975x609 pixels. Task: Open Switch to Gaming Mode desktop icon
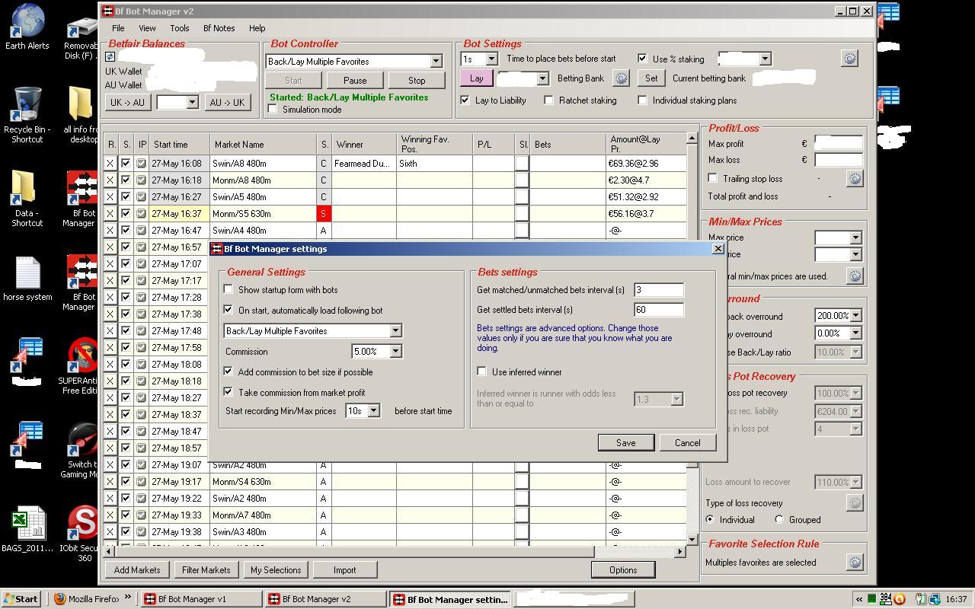tap(82, 449)
